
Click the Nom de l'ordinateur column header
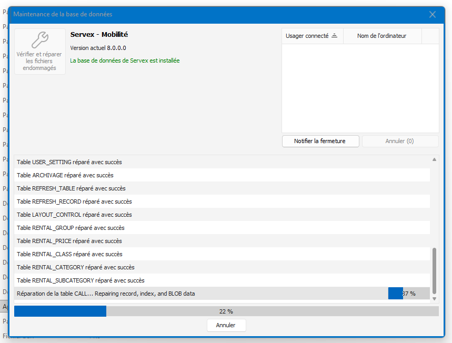tap(381, 36)
